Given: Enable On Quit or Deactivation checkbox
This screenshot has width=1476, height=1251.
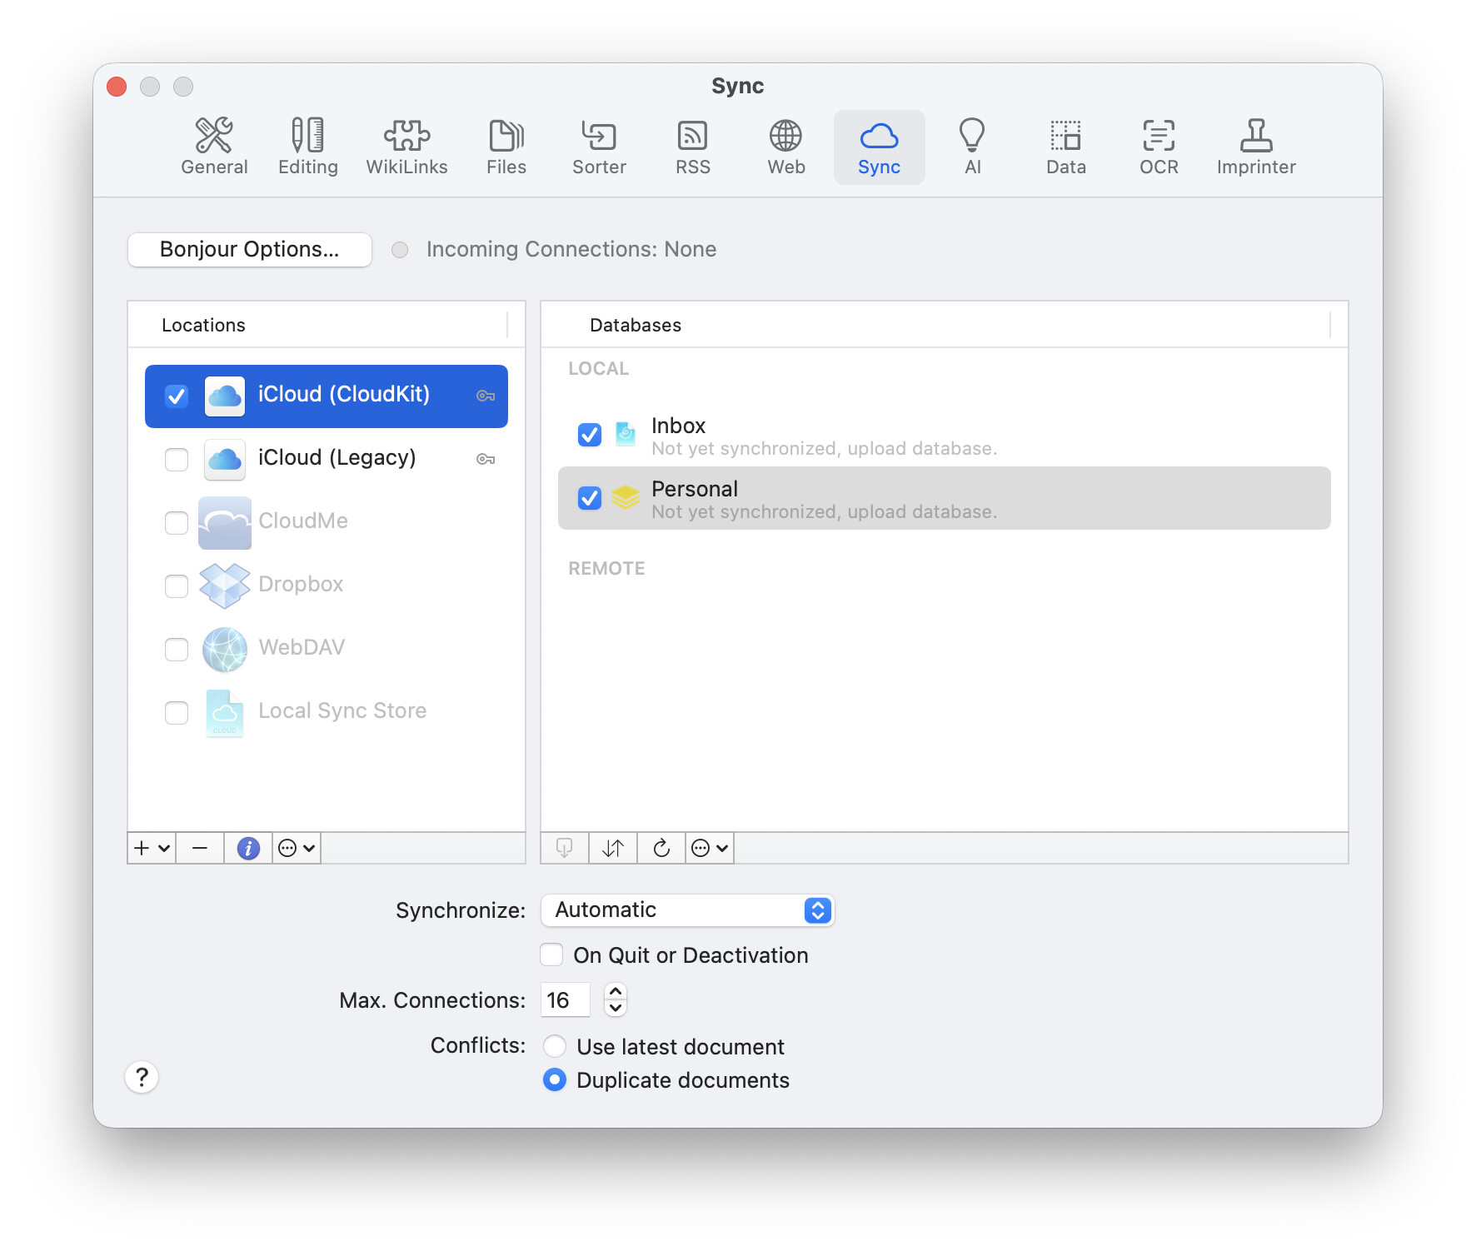Looking at the screenshot, I should coord(551,955).
